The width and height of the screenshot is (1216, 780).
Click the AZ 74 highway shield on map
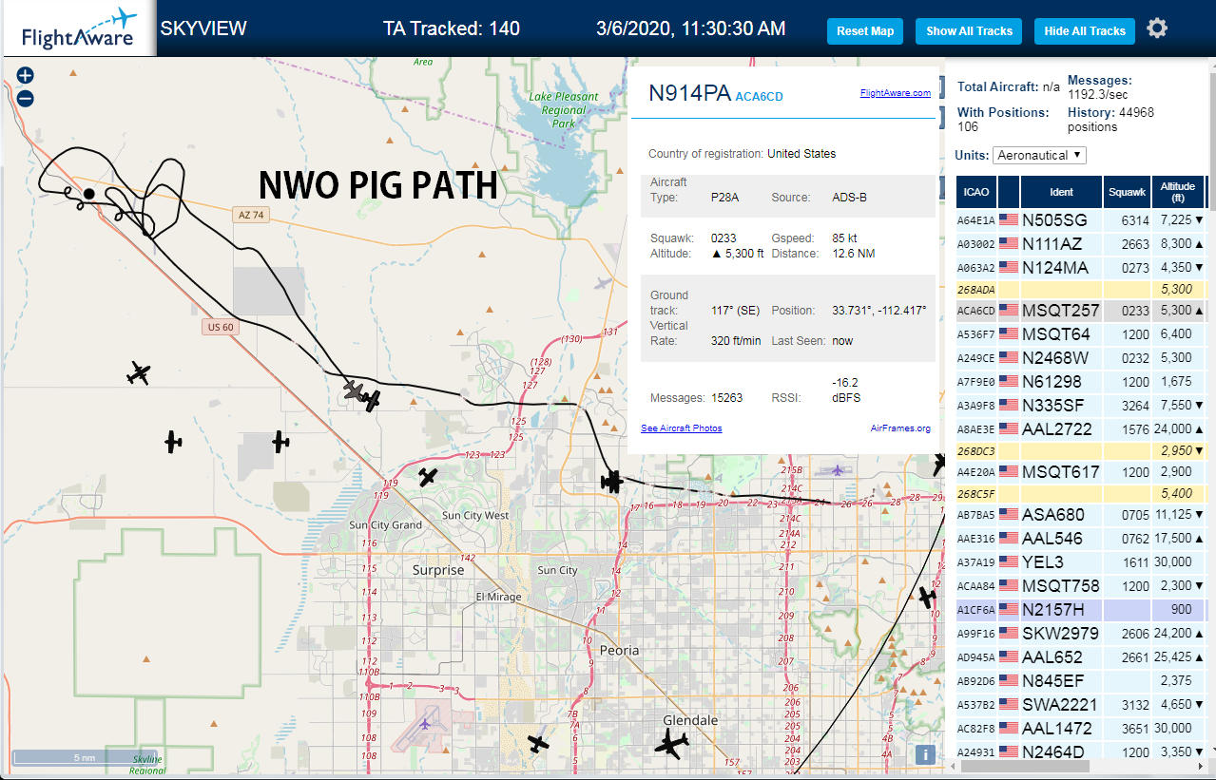249,216
